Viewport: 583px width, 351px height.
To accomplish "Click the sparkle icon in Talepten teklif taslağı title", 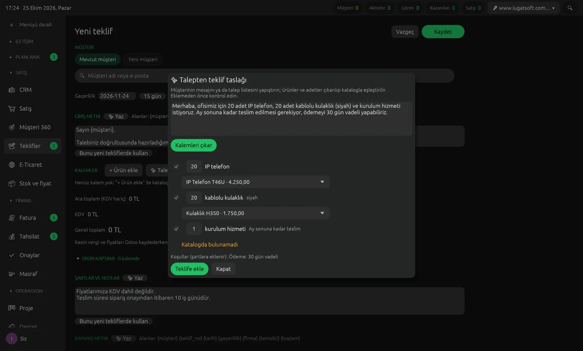I will 174,80.
